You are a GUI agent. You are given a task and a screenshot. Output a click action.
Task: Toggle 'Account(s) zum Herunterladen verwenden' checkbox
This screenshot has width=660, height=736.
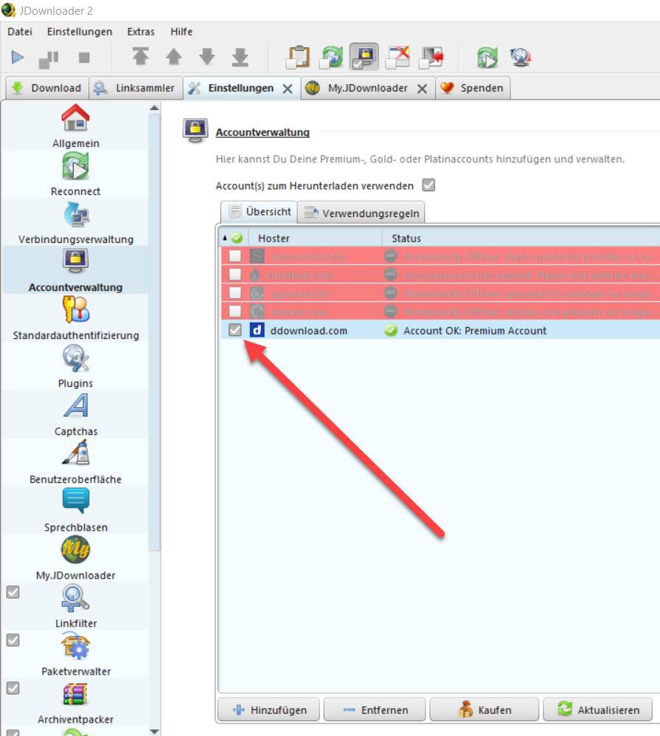pos(428,185)
